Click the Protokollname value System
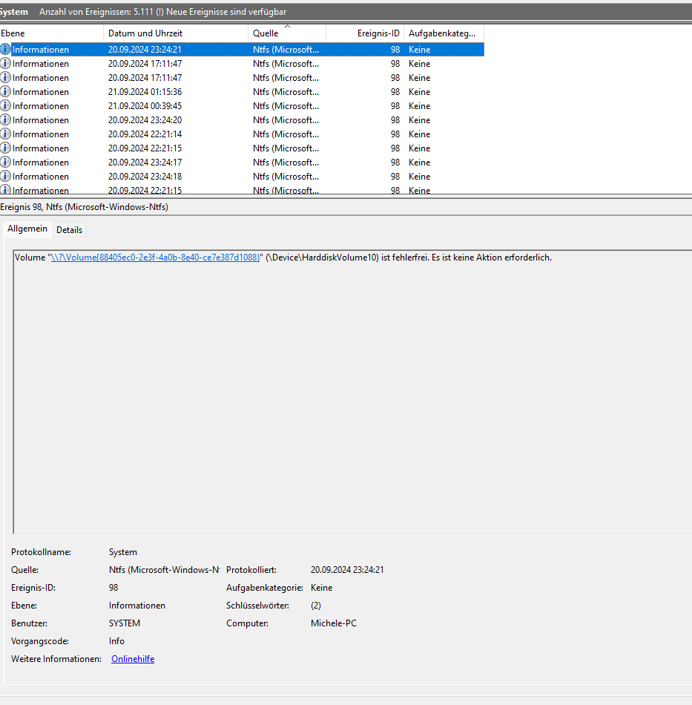Screen dimensions: 692x705 (x=122, y=551)
